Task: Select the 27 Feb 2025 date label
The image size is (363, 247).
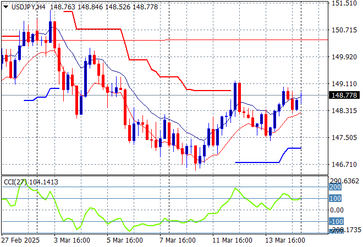Action: click(x=20, y=240)
